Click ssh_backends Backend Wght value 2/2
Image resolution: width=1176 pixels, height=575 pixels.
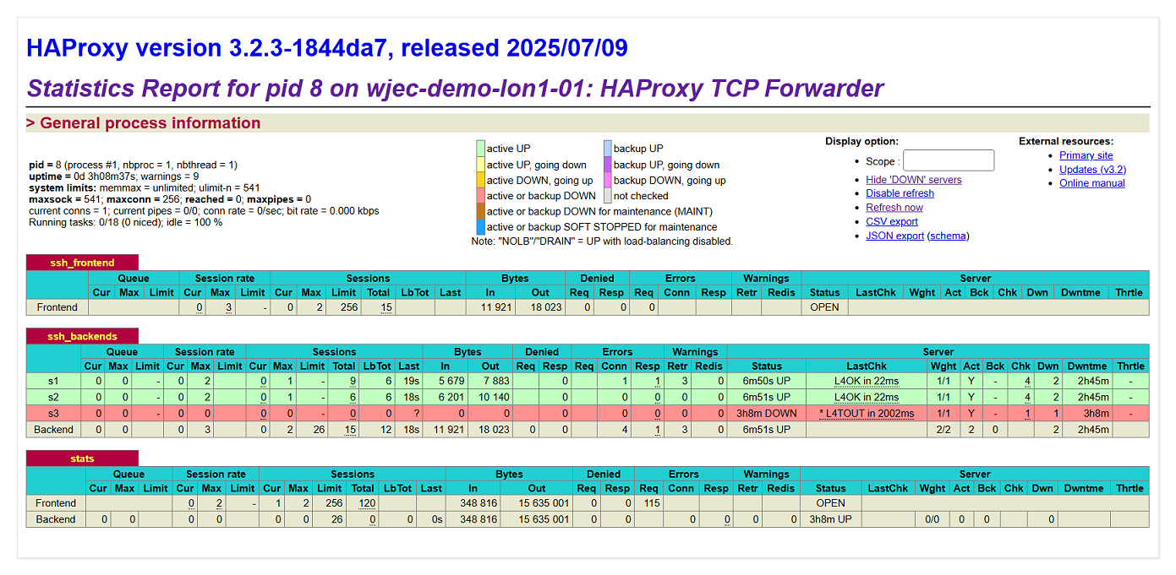(944, 430)
